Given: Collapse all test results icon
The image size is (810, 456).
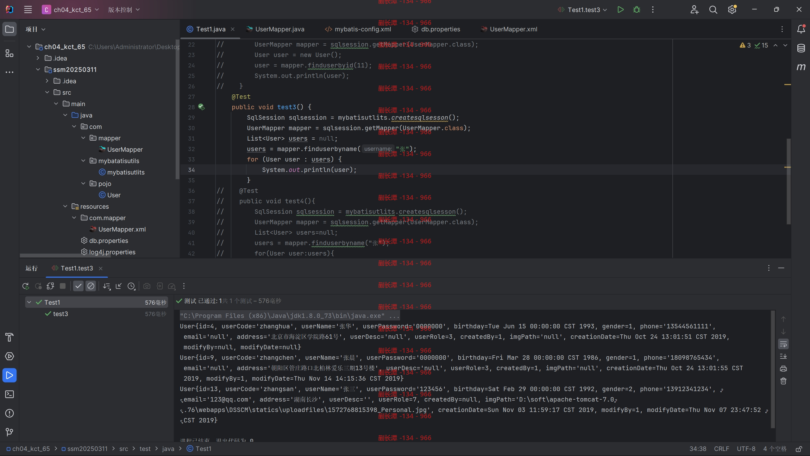Looking at the screenshot, I should (119, 286).
